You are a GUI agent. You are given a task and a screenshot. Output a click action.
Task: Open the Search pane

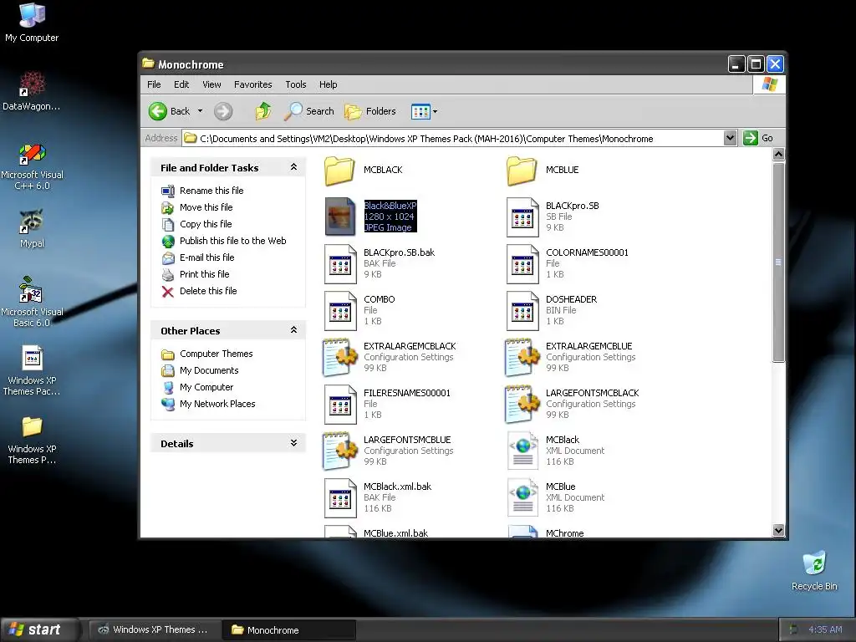click(x=309, y=111)
